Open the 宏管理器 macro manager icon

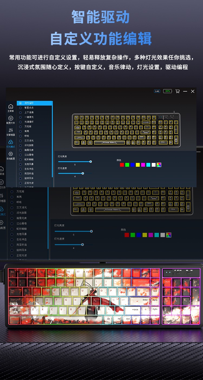(x=11, y=130)
